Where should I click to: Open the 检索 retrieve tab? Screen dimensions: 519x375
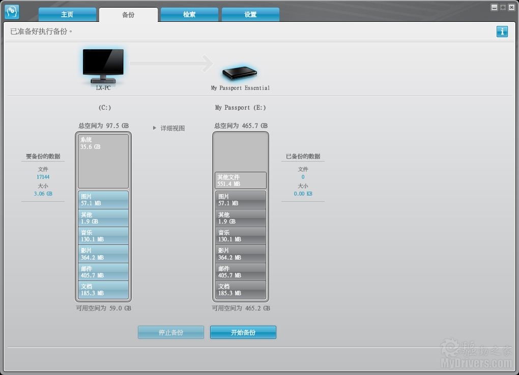189,15
